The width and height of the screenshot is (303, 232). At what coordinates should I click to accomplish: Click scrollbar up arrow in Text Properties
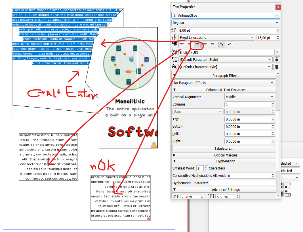pyautogui.click(x=278, y=73)
